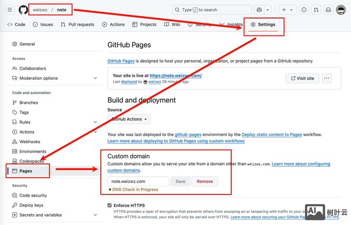The height and width of the screenshot is (225, 351).
Task: Switch to the Pull requests tab
Action: tap(77, 24)
